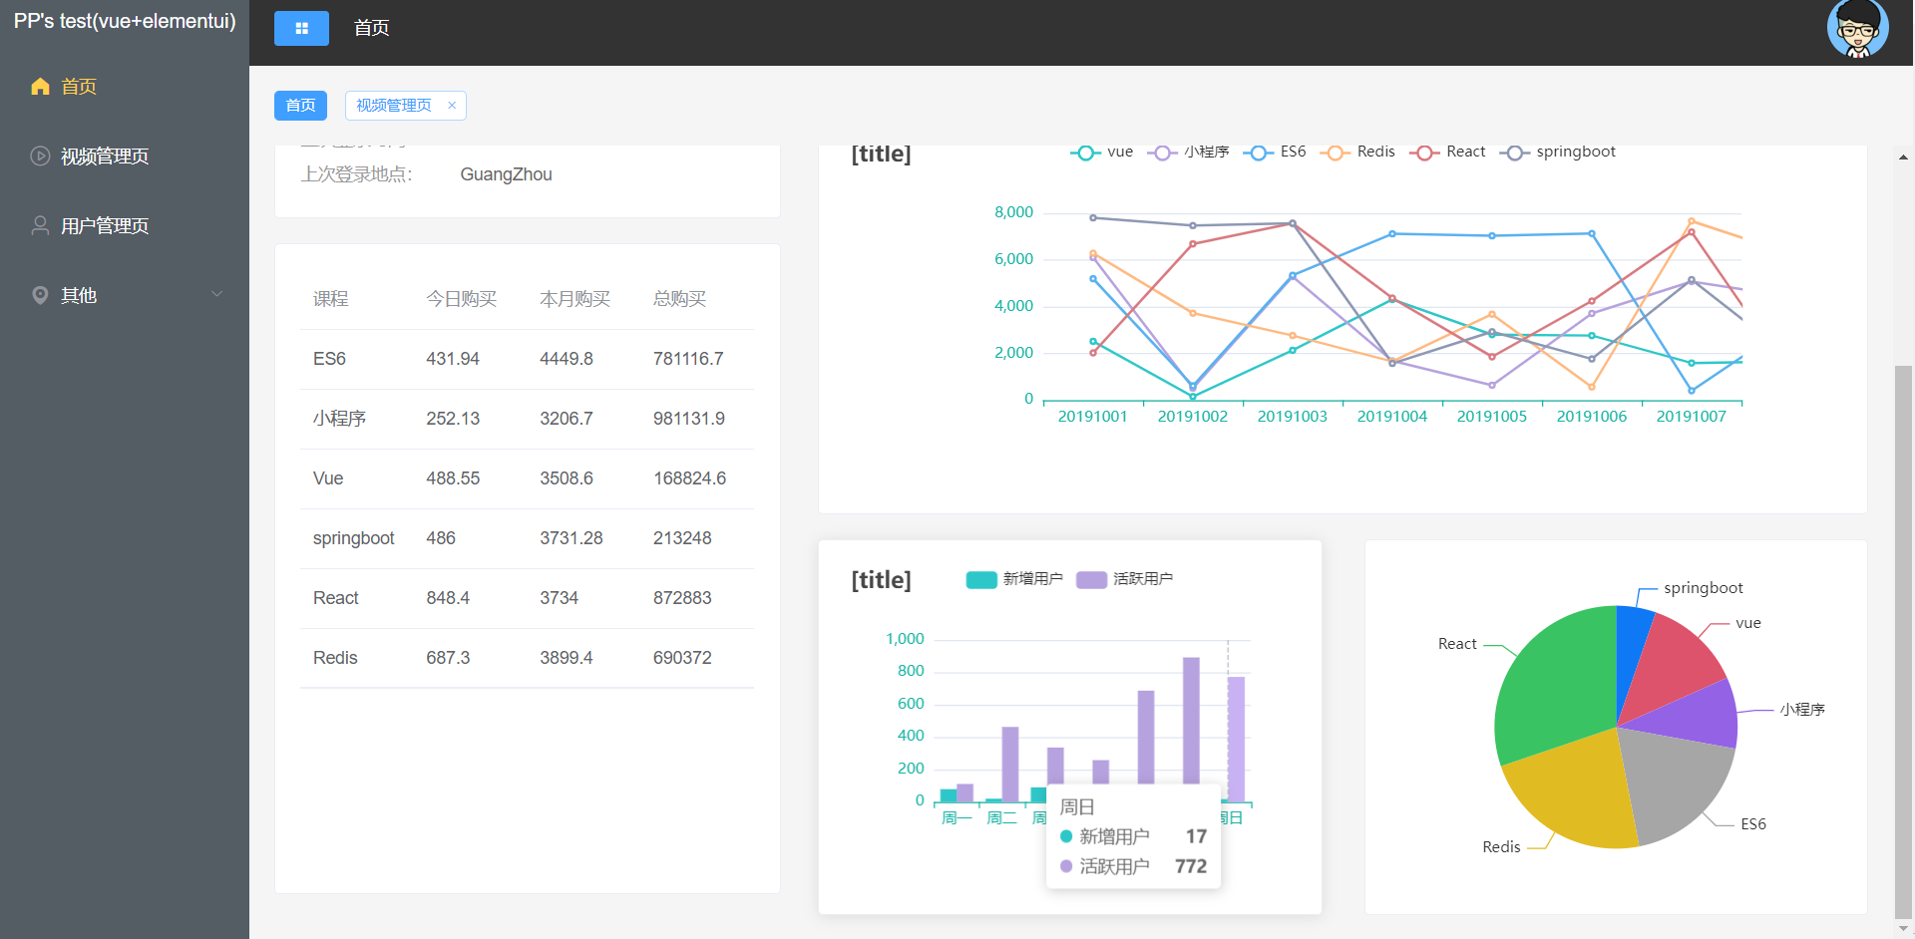Click the value 781116.7 in ES6 row
The image size is (1915, 939).
688,359
